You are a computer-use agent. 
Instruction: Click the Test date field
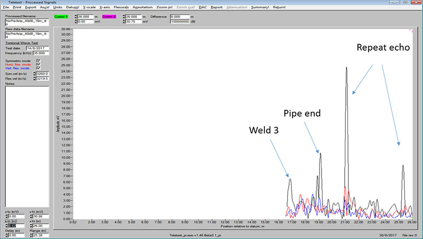pos(38,48)
